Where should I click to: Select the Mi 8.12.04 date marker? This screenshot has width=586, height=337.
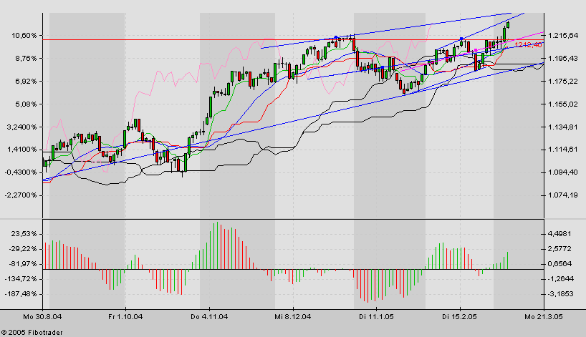292,315
